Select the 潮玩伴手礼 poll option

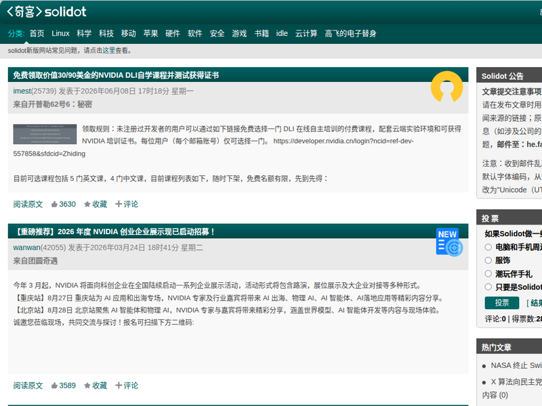coord(488,274)
